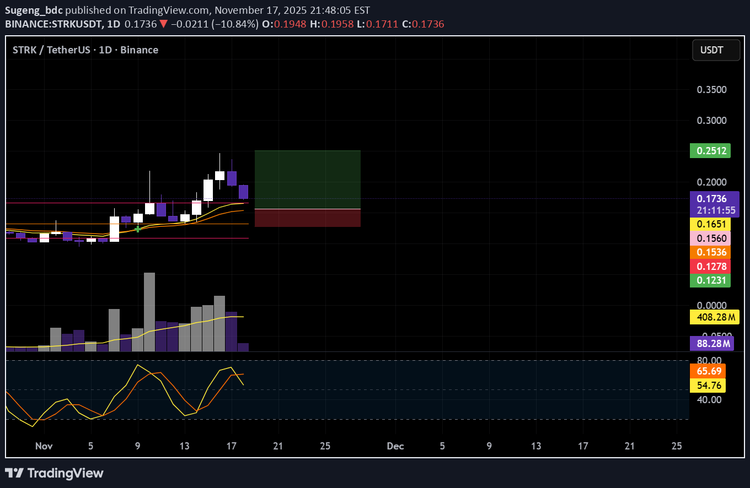Click the pink 0.1560 price label
Image resolution: width=750 pixels, height=488 pixels.
[x=710, y=238]
